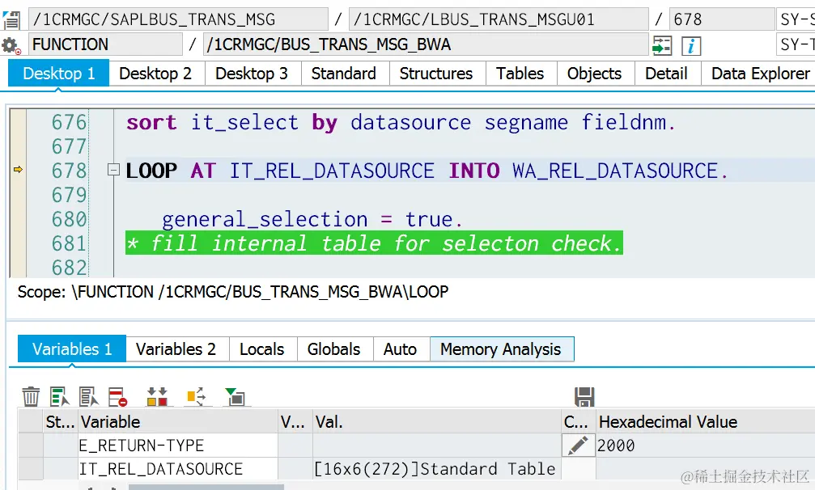The height and width of the screenshot is (490, 815).
Task: Click the green comment on line 681
Action: [374, 243]
